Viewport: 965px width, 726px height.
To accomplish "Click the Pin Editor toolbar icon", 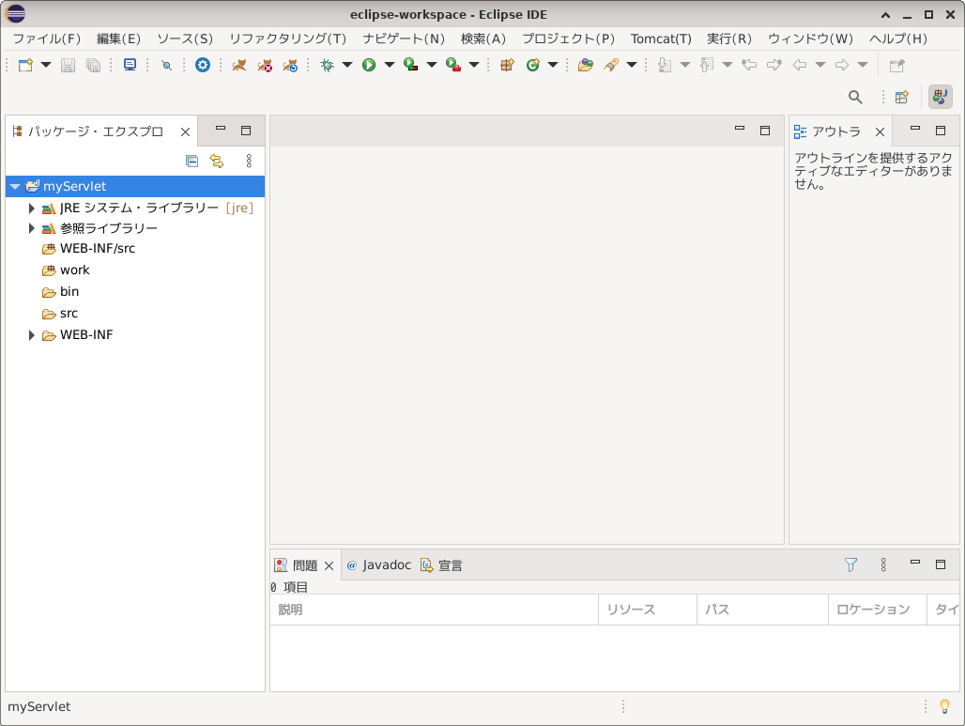I will point(897,65).
